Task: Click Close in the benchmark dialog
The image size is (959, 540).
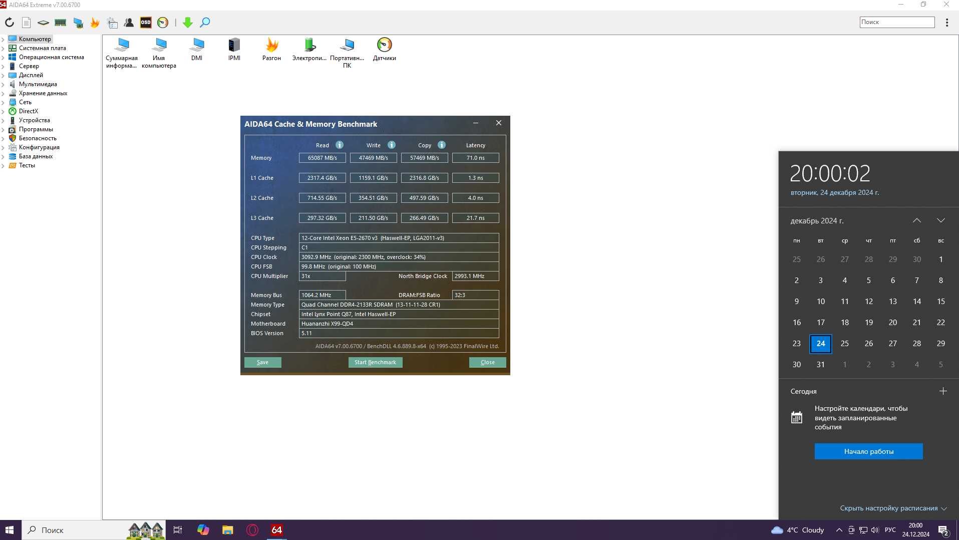Action: click(488, 362)
